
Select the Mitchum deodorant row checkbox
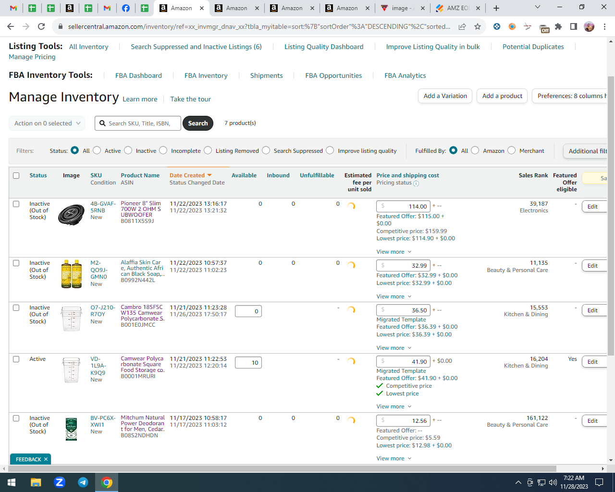16,418
